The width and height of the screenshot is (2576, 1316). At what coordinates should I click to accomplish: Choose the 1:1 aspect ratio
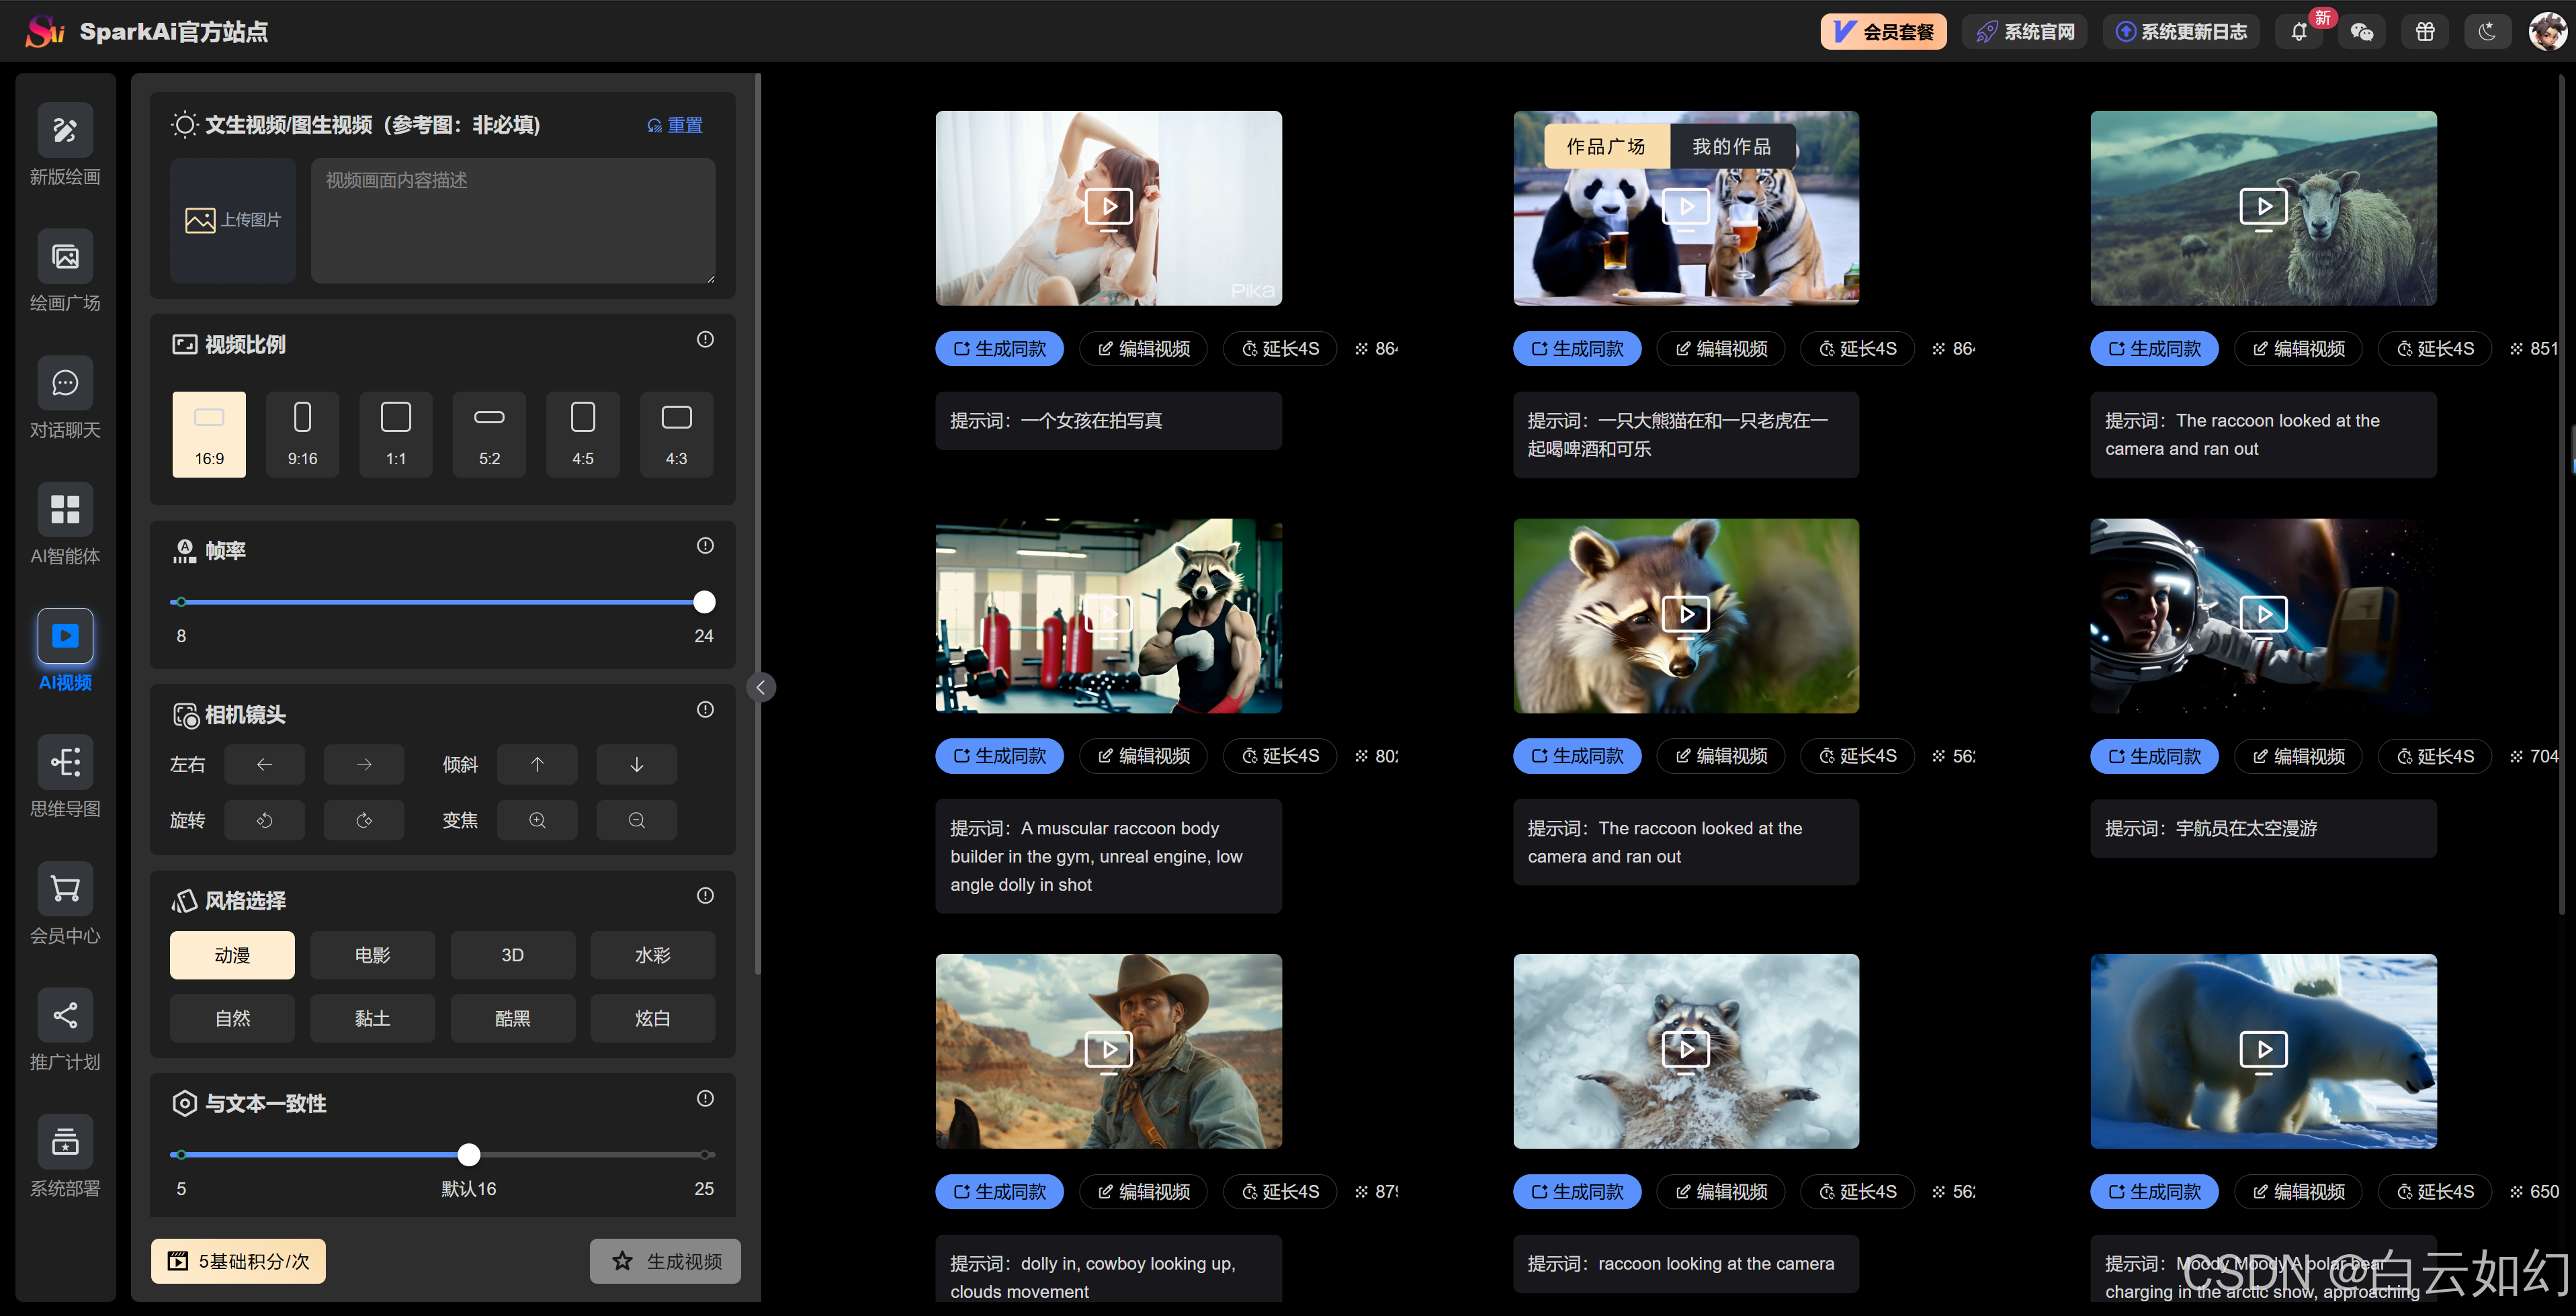tap(396, 434)
